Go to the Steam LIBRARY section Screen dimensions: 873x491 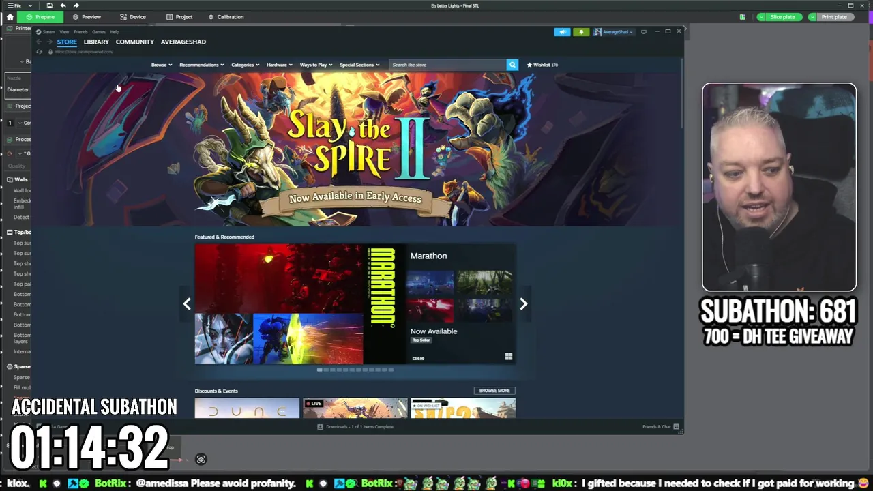tap(96, 42)
